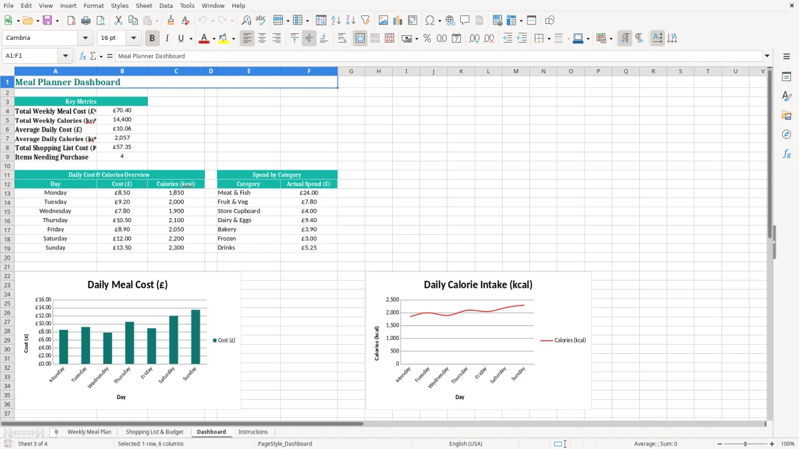Click zoom in plus button
The image size is (799, 449).
tap(772, 444)
